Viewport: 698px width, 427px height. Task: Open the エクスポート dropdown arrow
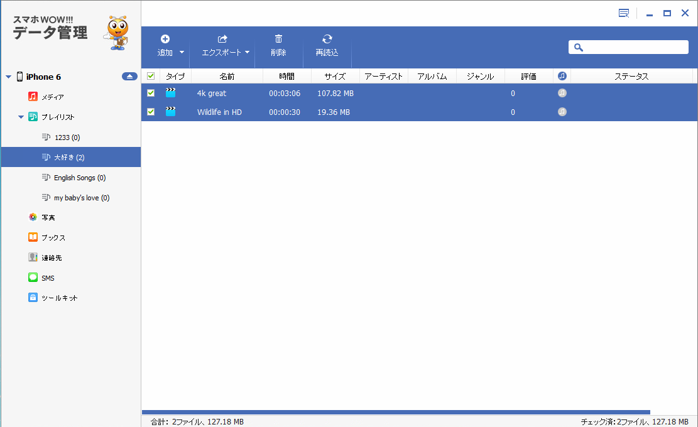[x=248, y=53]
